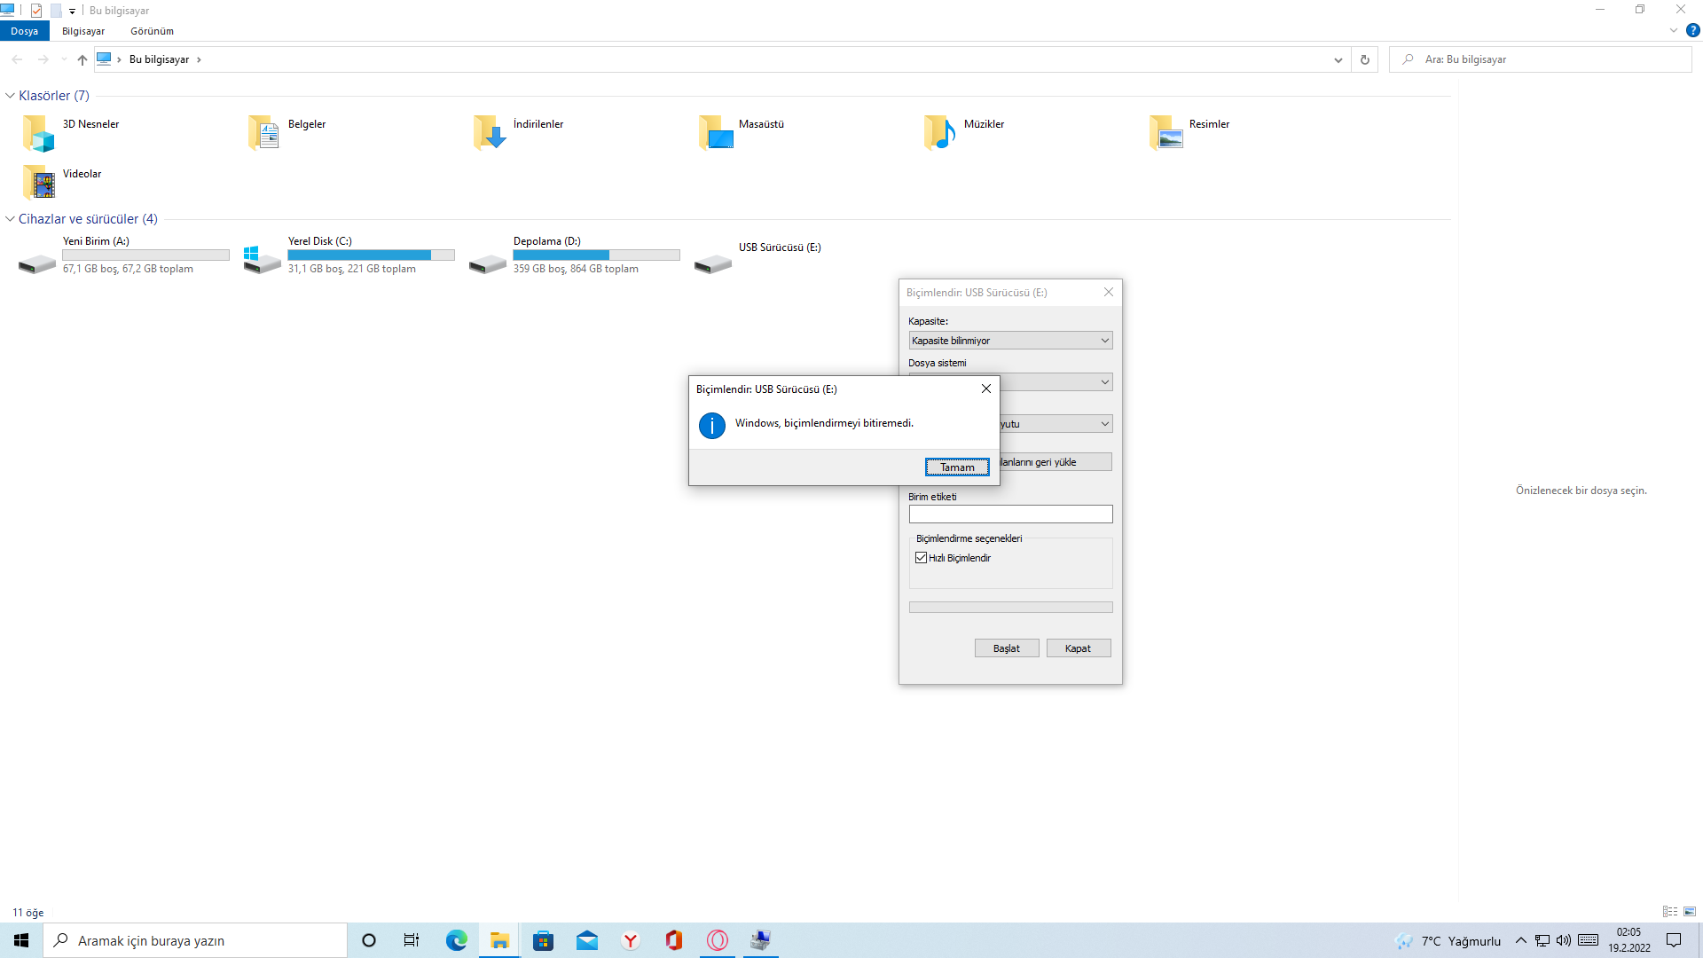The width and height of the screenshot is (1703, 958).
Task: Open the Görünüm ribbon tab
Action: click(x=152, y=31)
